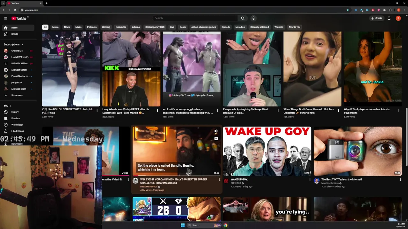Click Mrwhosetheboss channel name
Viewport: 408px width, 229px height.
point(330,183)
